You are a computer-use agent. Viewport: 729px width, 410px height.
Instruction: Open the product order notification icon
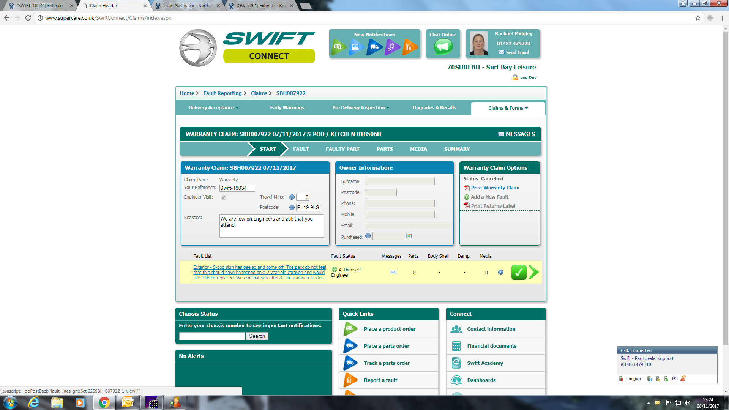coord(338,47)
